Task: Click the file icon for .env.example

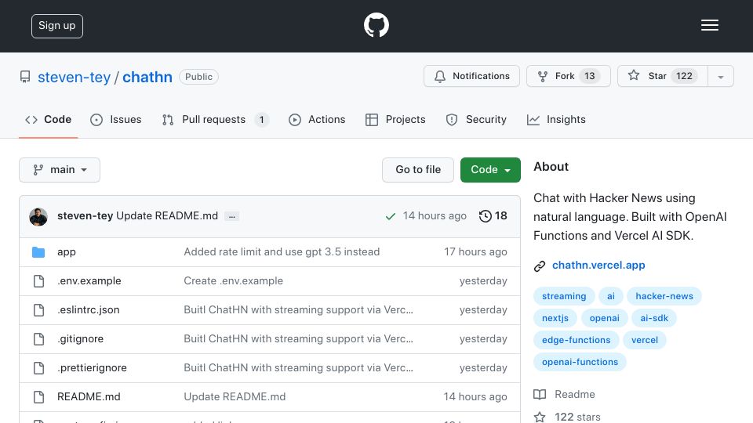Action: (x=39, y=281)
